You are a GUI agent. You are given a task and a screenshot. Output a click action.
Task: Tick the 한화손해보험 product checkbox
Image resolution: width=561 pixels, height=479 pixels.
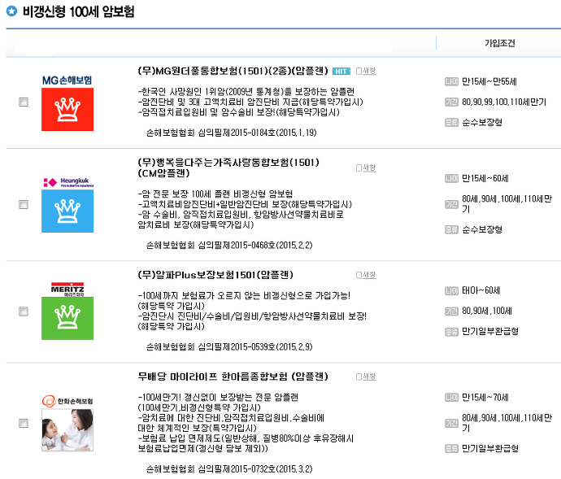click(x=24, y=423)
